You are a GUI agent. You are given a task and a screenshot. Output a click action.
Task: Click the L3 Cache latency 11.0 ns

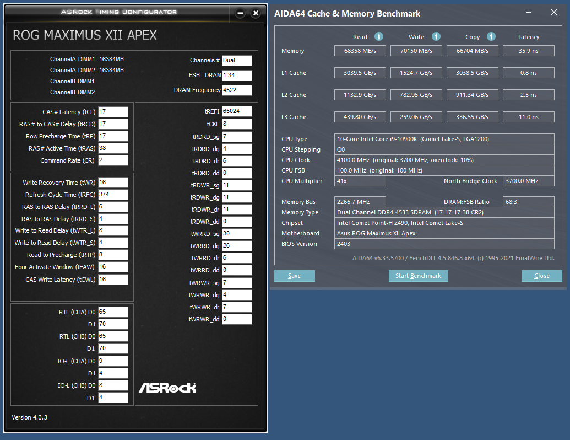point(529,117)
